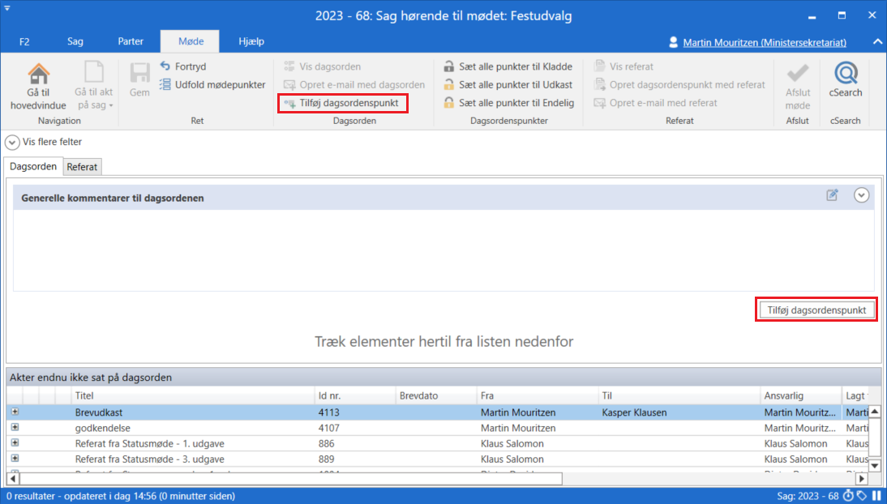Click the Fortryd undo icon
887x504 pixels.
click(165, 66)
